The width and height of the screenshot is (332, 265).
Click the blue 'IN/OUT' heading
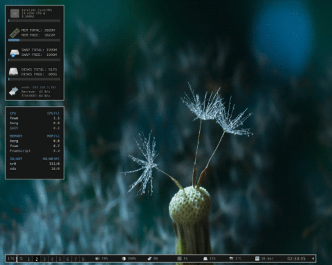pyautogui.click(x=16, y=158)
